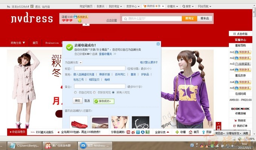
Task: Click the search box 想找什么宝贝
Action: click(152, 18)
